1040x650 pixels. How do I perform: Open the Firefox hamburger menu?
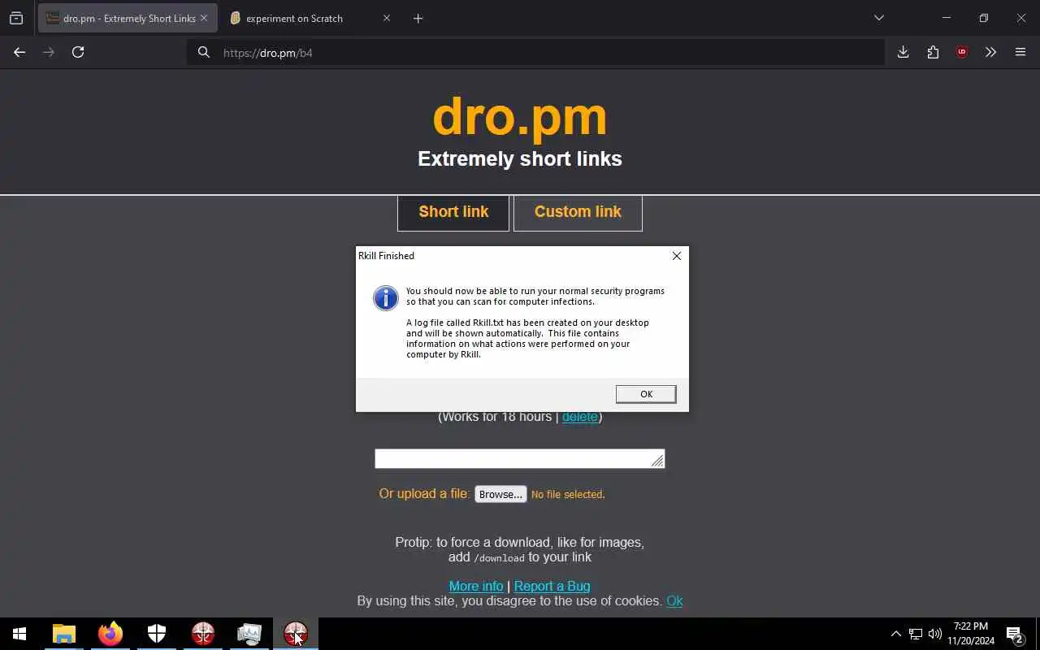point(1020,52)
